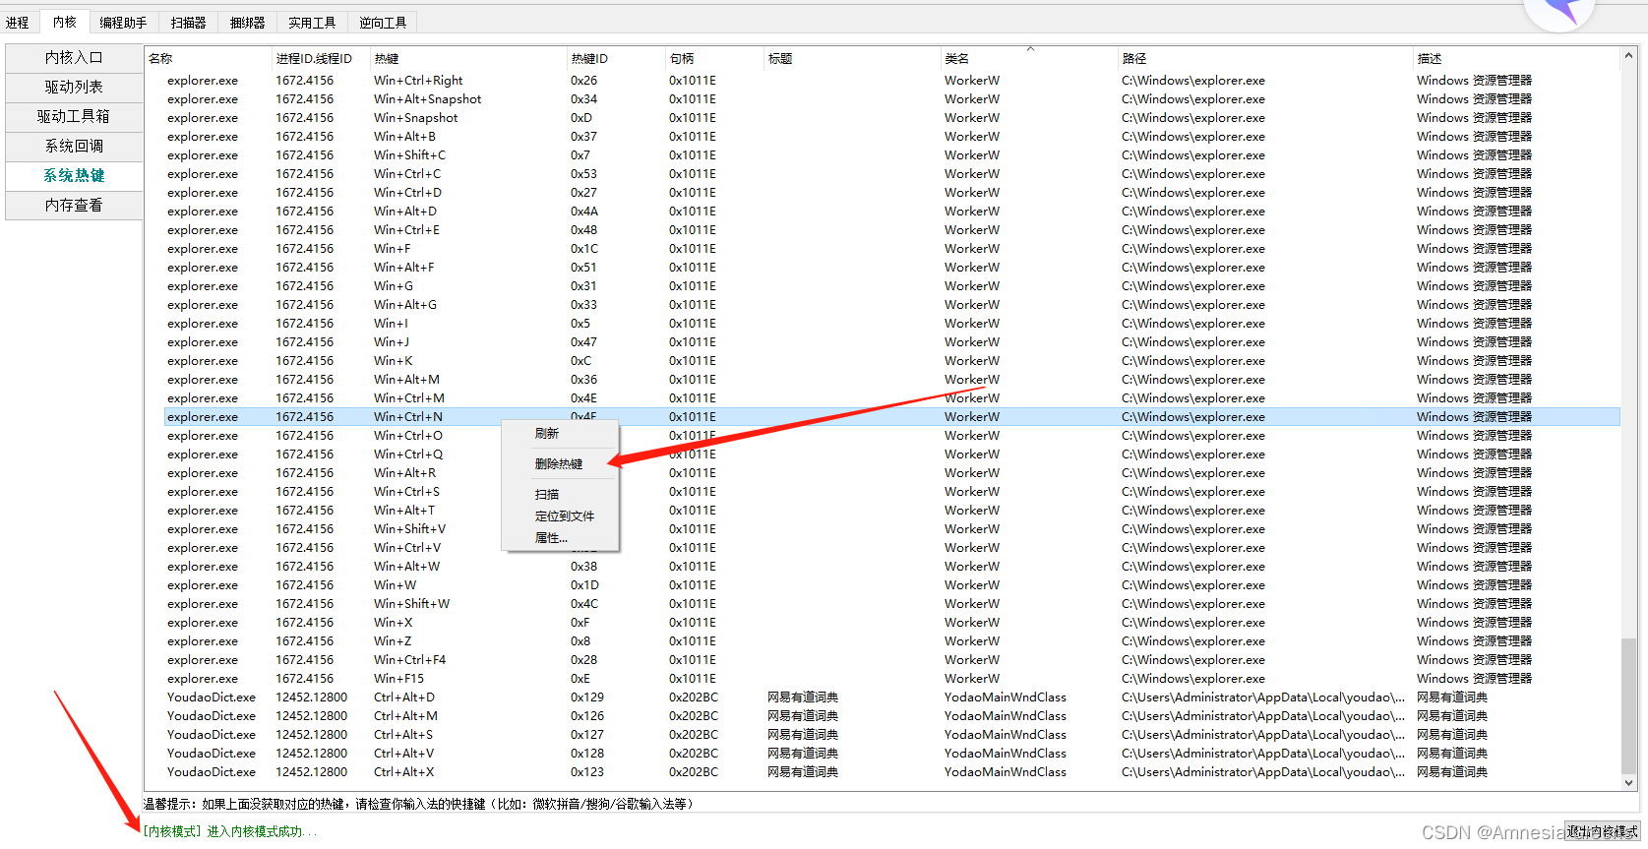Select the 内核 tab
1648x849 pixels.
pos(65,22)
